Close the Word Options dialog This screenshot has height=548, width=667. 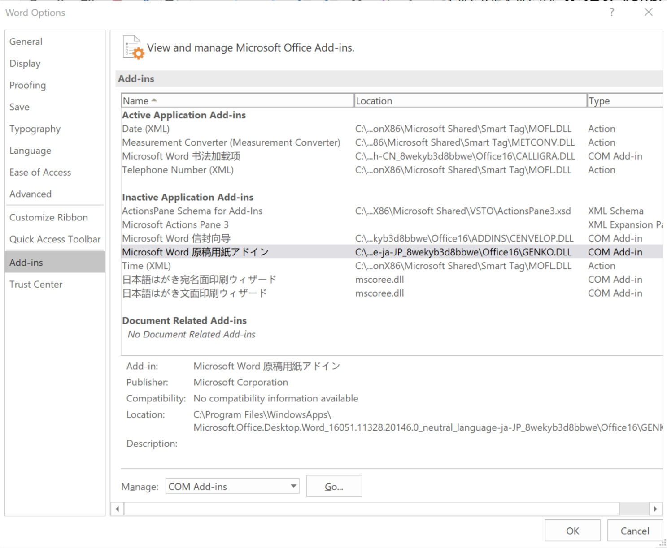point(649,12)
